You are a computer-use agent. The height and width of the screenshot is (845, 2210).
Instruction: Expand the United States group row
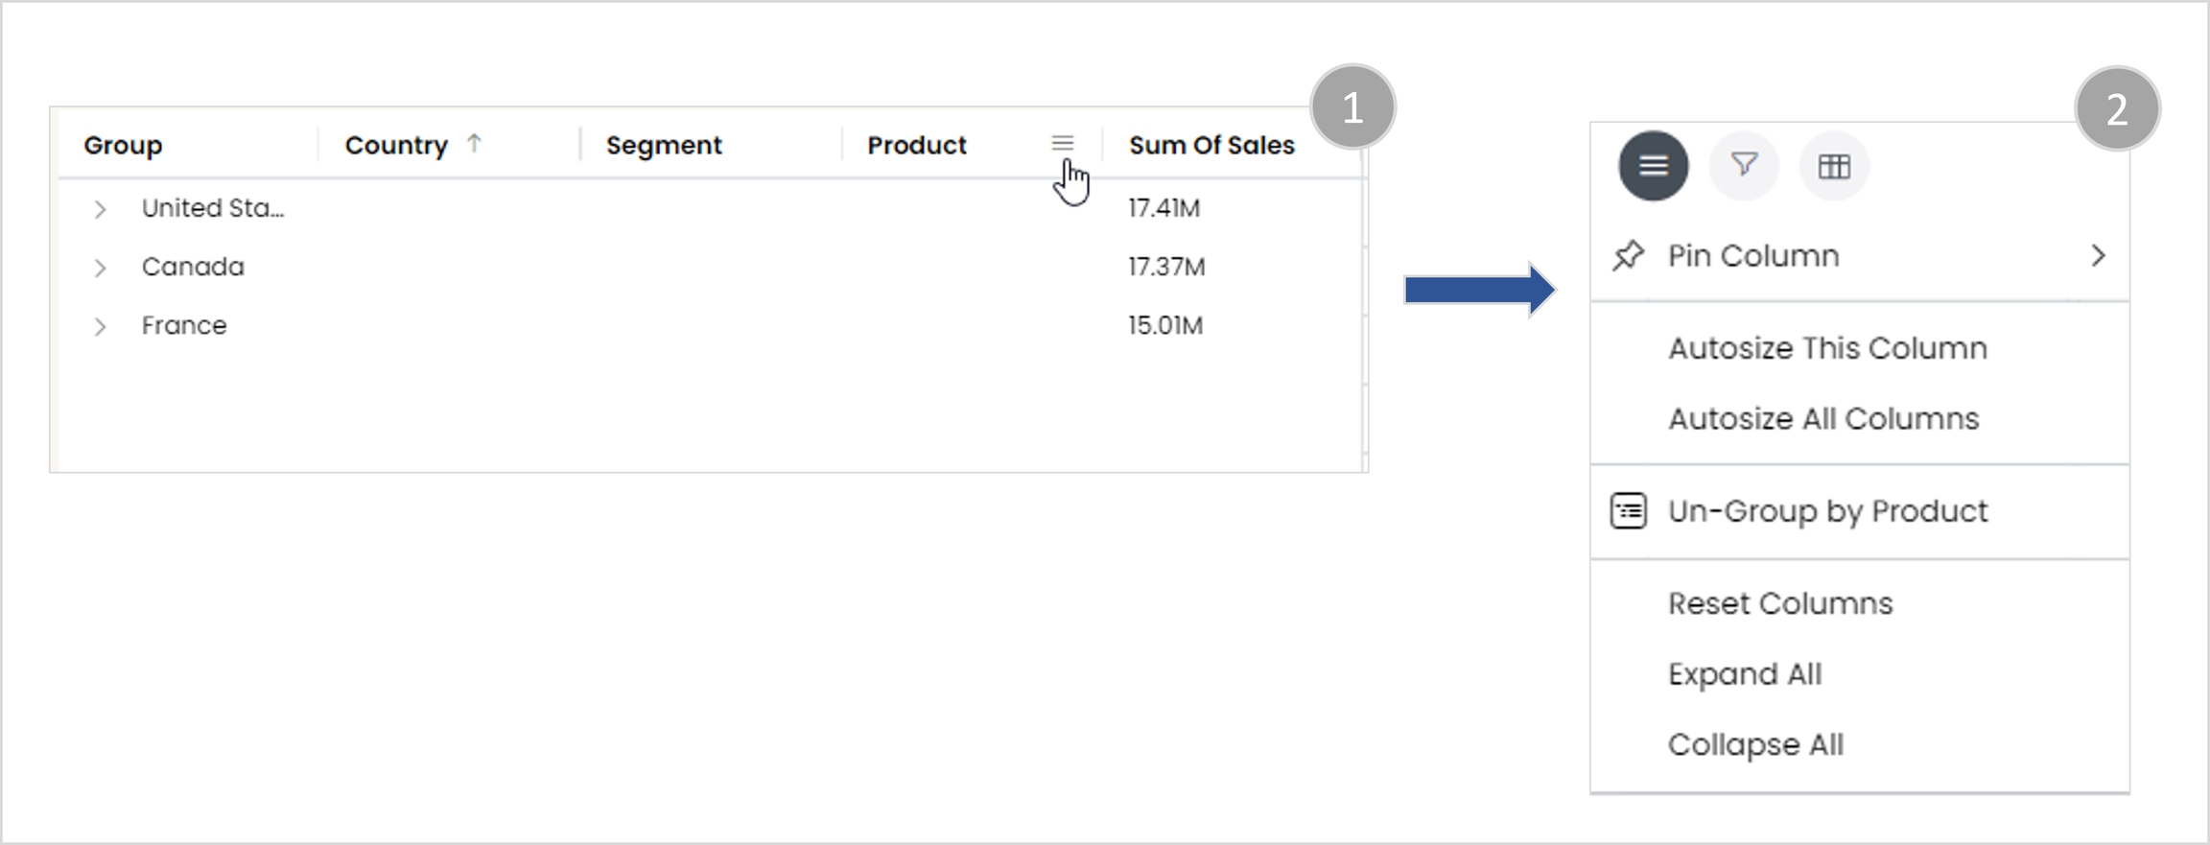click(x=100, y=209)
